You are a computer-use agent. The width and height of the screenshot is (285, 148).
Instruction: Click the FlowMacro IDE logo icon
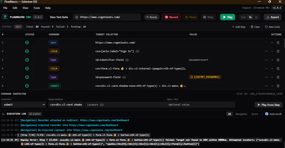click(x=5, y=17)
